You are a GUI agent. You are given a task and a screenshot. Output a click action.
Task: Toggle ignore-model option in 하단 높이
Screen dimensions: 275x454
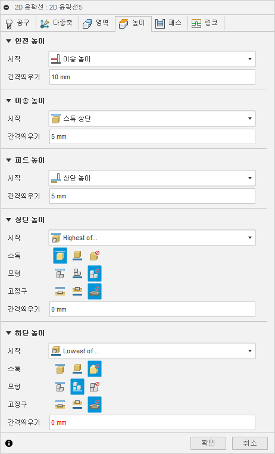95,387
